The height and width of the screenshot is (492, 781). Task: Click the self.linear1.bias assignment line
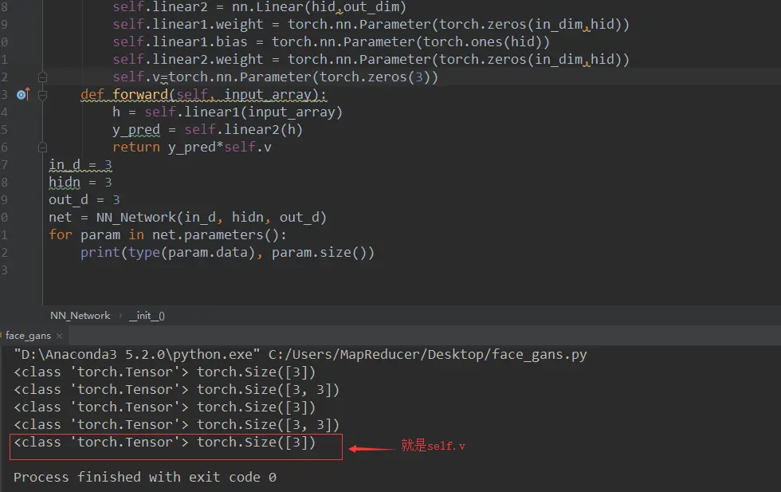pos(331,42)
